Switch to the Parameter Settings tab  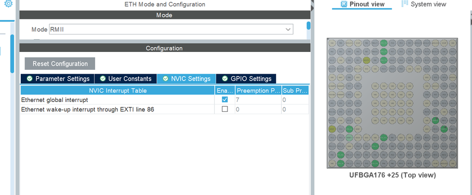click(x=58, y=79)
